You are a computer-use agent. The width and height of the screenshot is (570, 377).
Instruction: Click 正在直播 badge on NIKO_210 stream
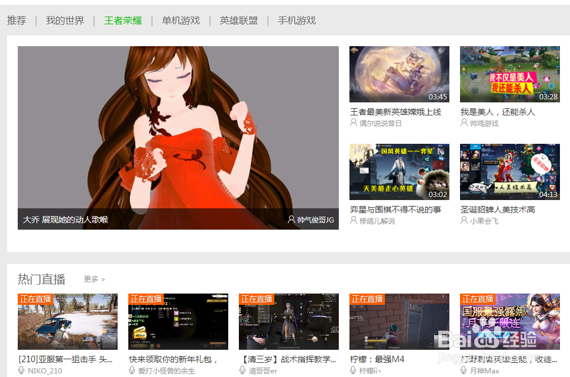(35, 299)
